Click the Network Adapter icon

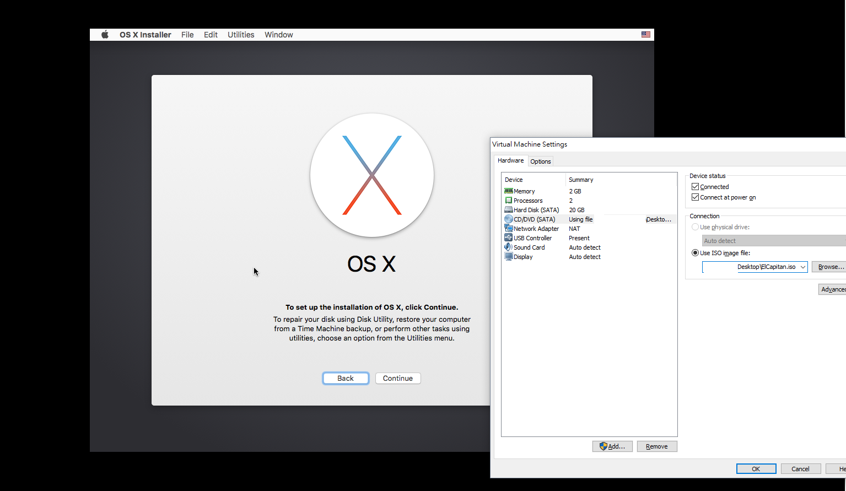pos(508,228)
